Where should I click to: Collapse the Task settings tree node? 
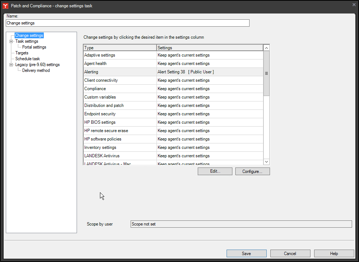[11, 41]
